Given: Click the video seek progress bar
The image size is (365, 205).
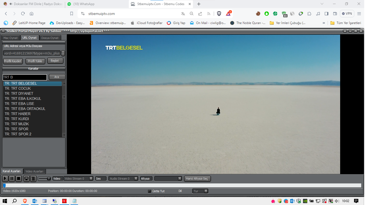Looking at the screenshot, I should (x=182, y=185).
